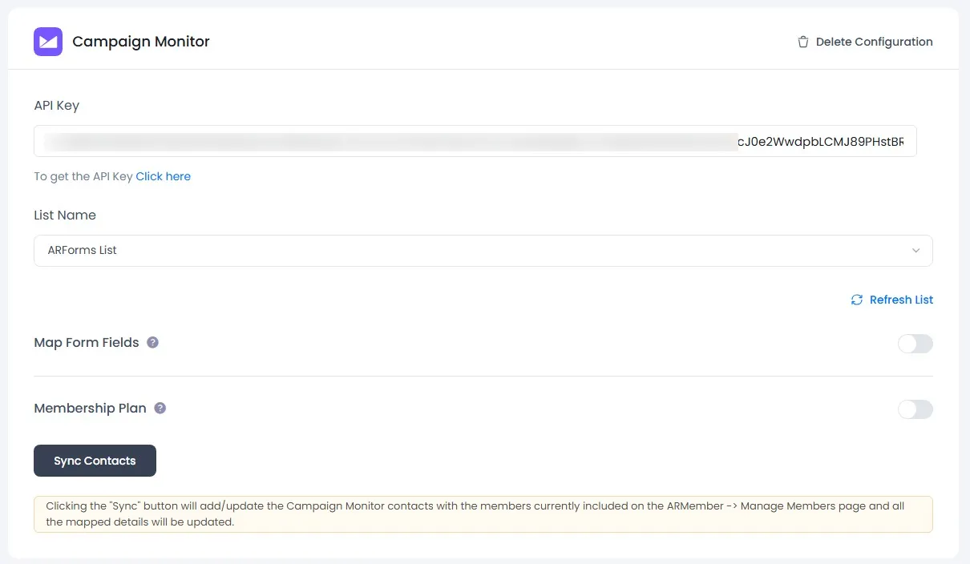970x564 pixels.
Task: Open the Membership Plan help tooltip icon
Action: [x=160, y=408]
